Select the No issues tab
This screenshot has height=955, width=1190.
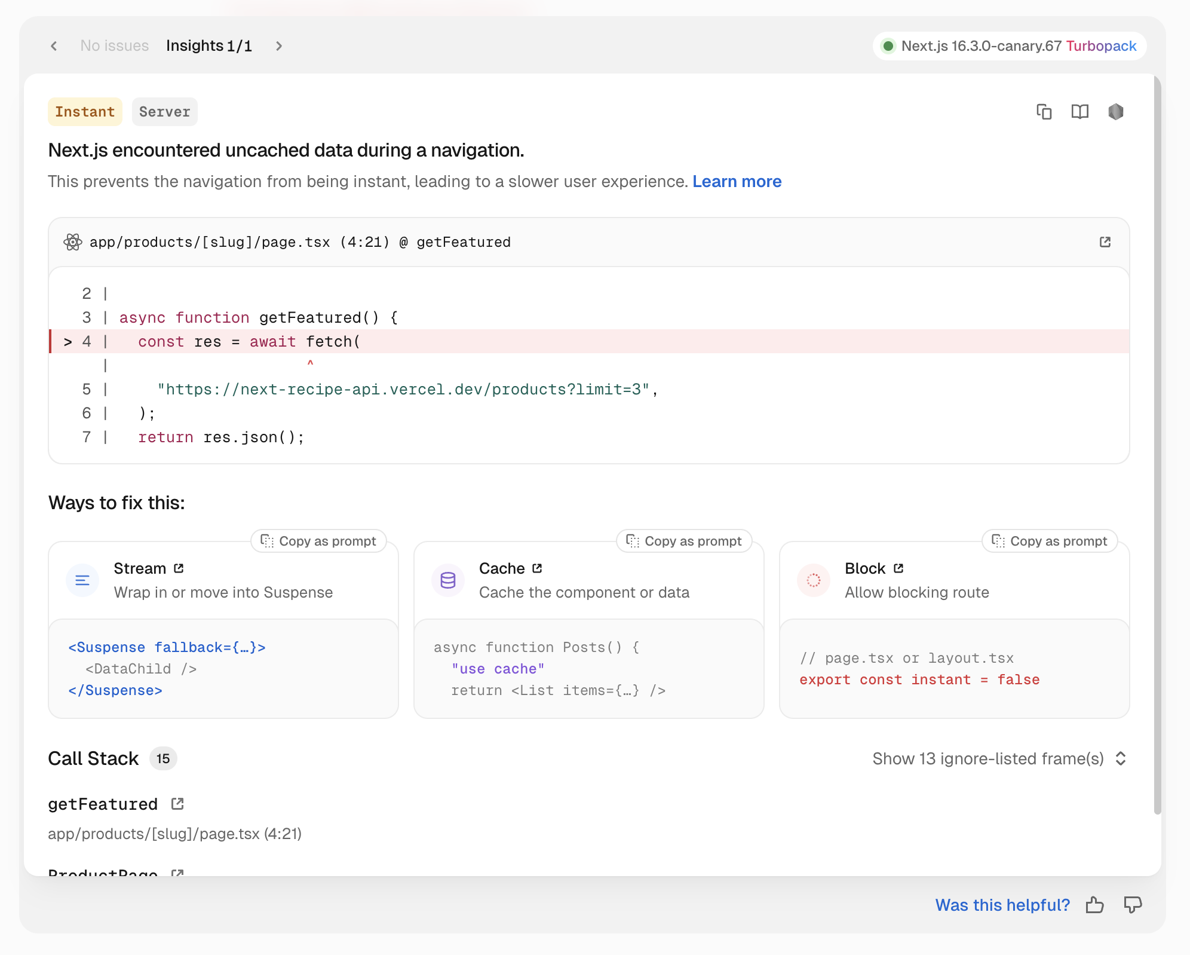[115, 46]
